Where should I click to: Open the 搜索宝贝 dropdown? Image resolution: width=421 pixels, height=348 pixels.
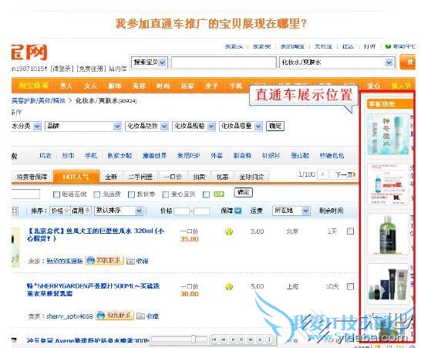[x=150, y=63]
